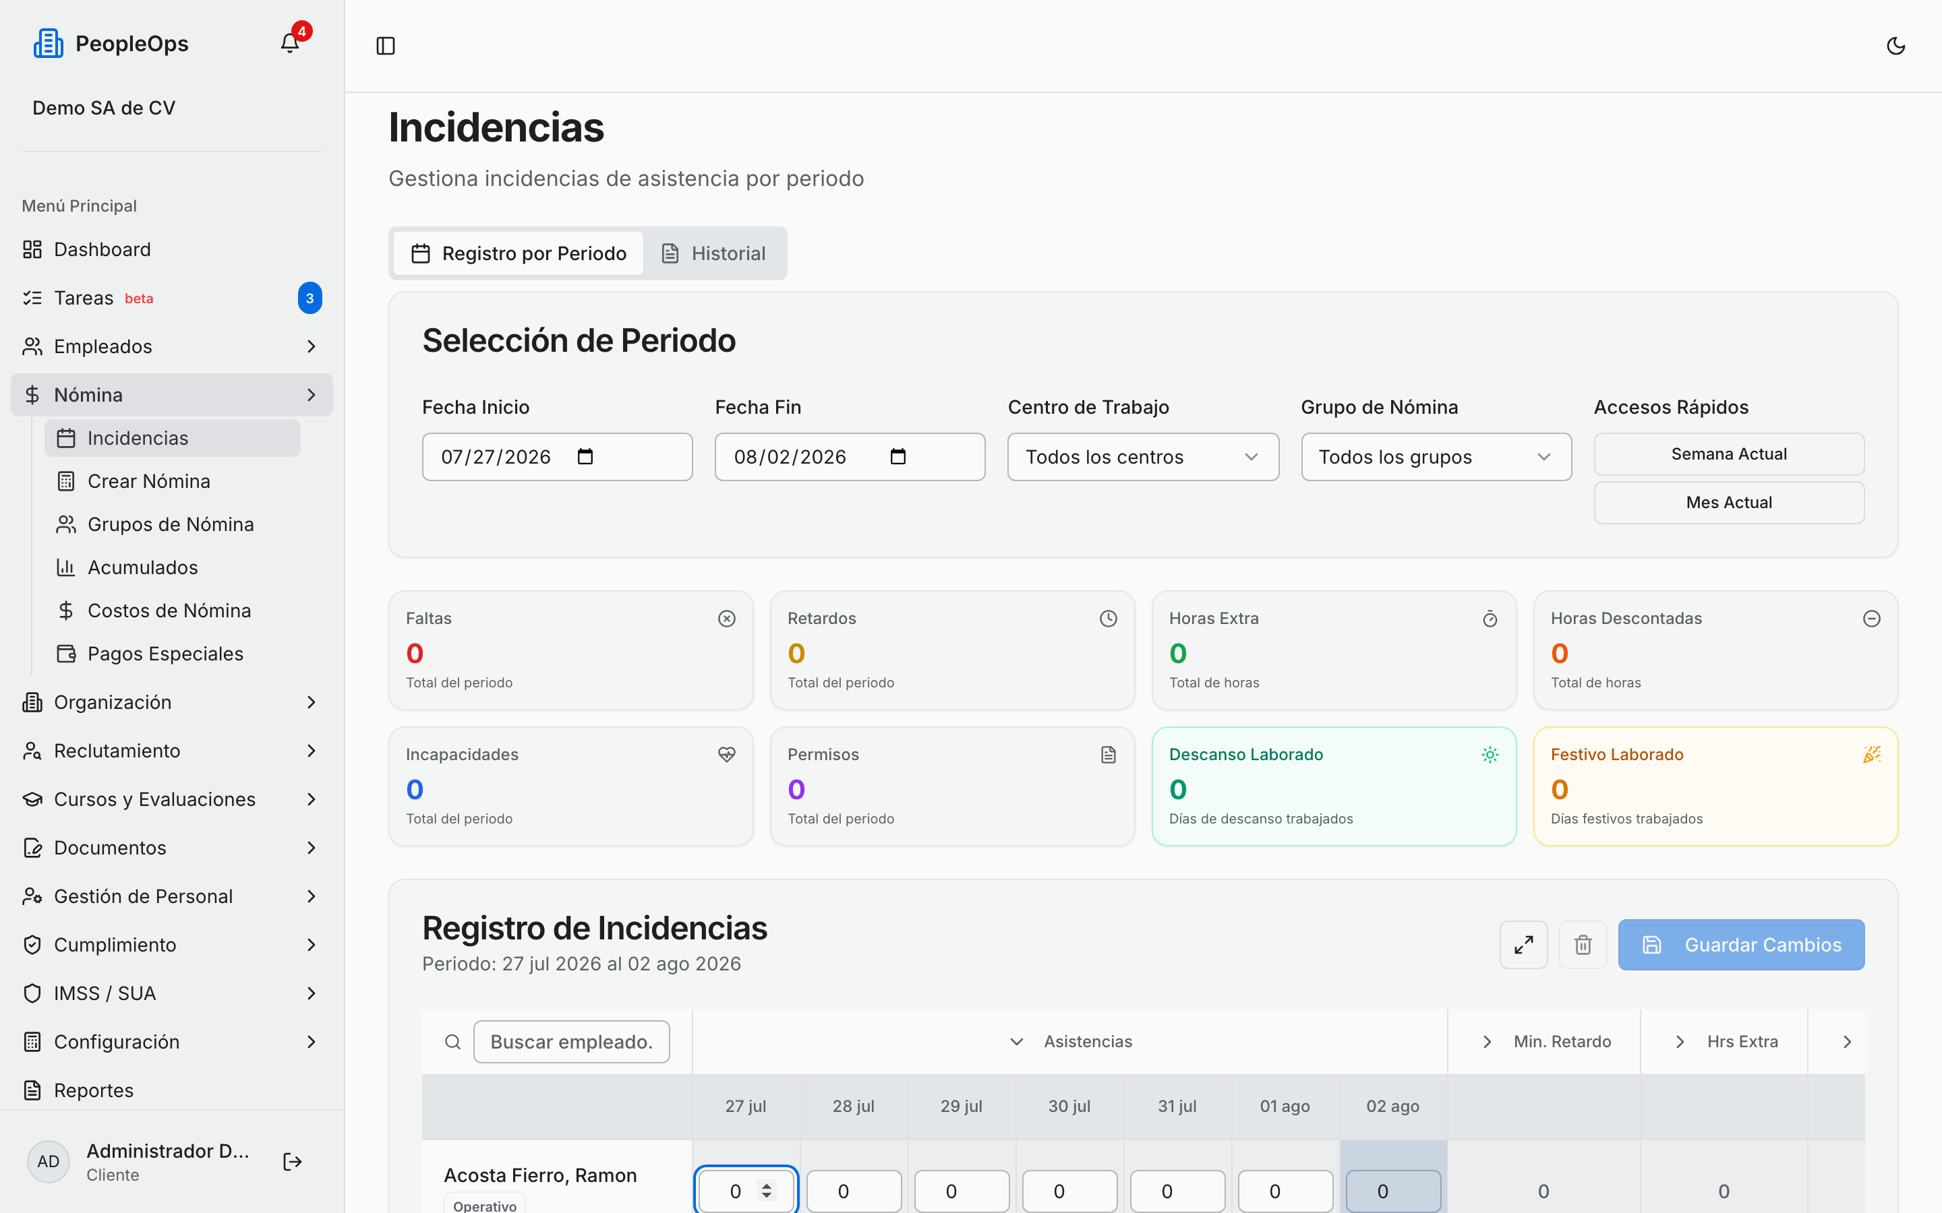This screenshot has height=1213, width=1942.
Task: Expand the Documentos menu
Action: coord(172,848)
